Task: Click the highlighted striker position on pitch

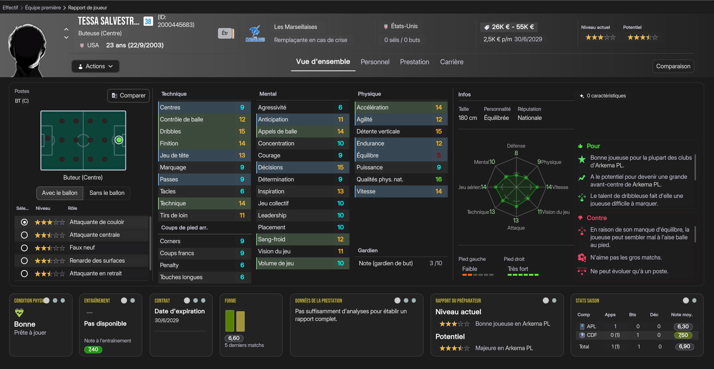Action: 119,140
